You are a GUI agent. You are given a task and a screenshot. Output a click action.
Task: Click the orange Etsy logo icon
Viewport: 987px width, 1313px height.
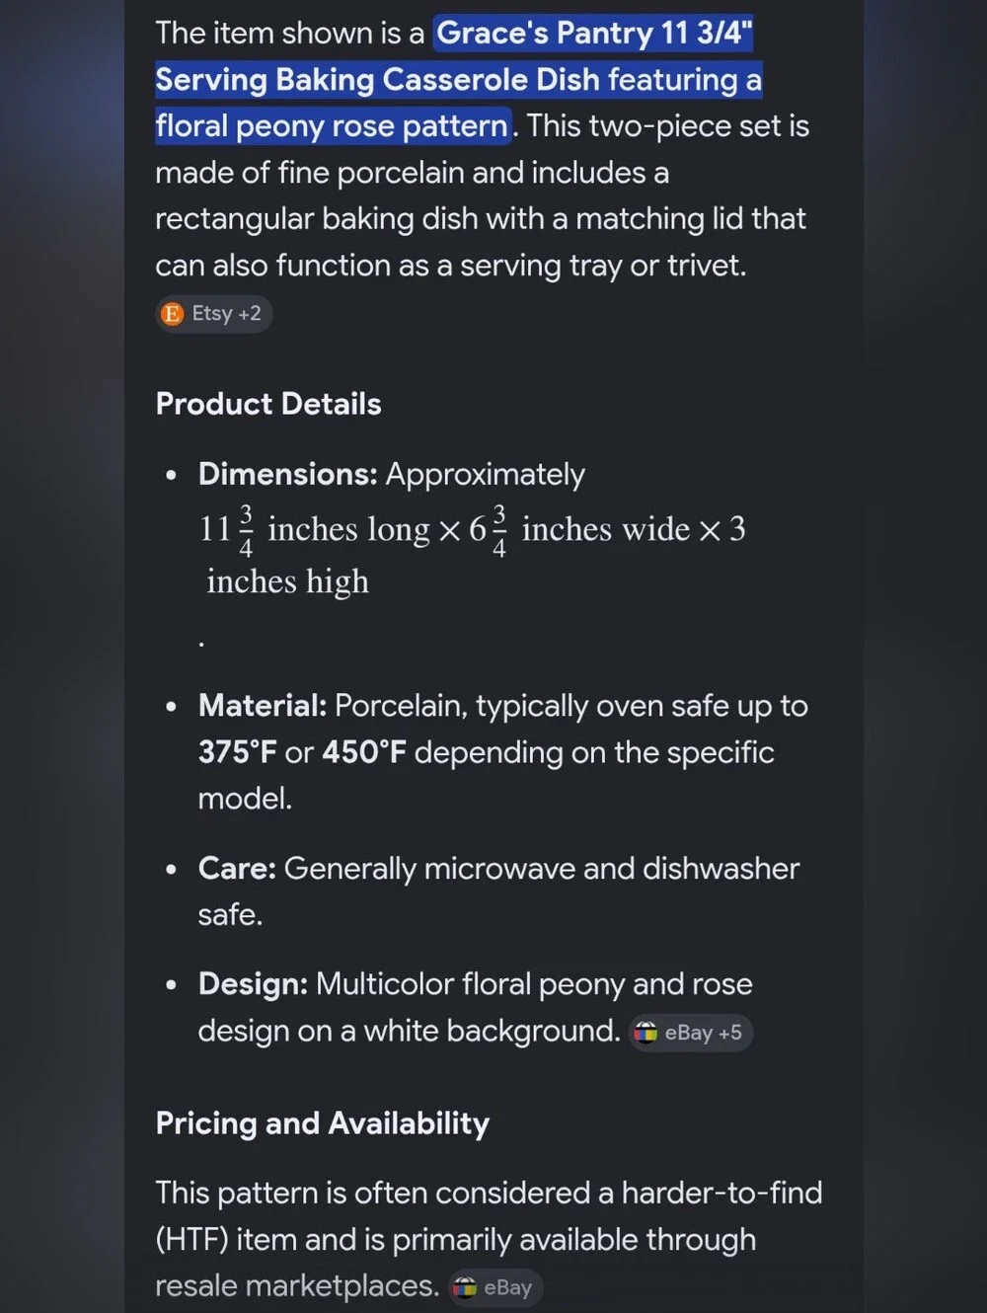coord(172,314)
